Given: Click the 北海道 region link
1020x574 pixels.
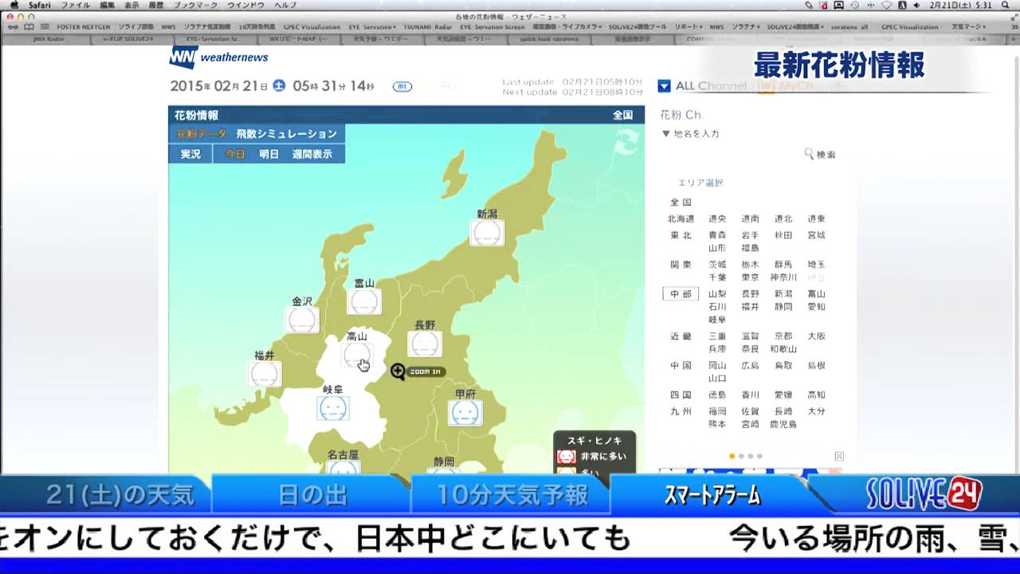Looking at the screenshot, I should tap(681, 218).
